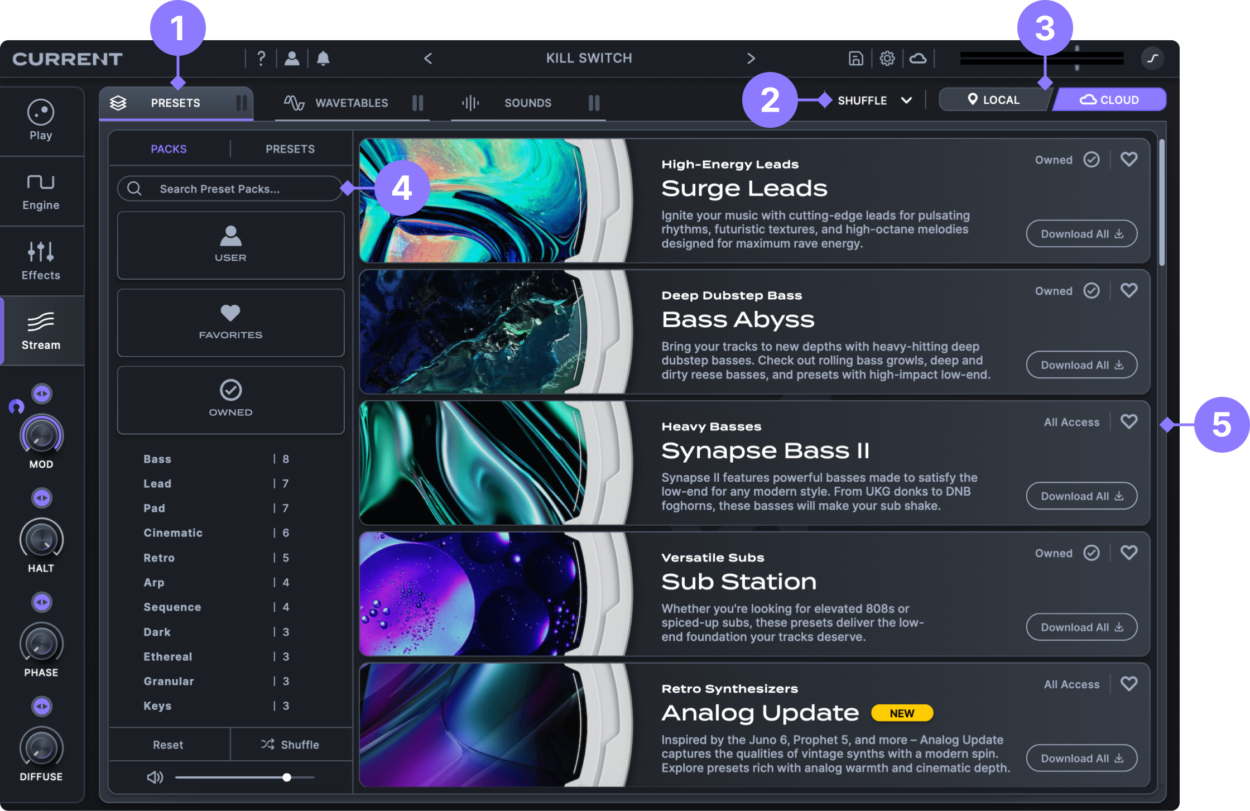1250x811 pixels.
Task: Open the Play page icon
Action: [x=41, y=113]
